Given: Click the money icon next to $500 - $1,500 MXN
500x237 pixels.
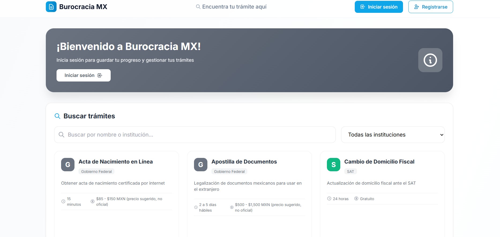Looking at the screenshot, I should (x=232, y=207).
